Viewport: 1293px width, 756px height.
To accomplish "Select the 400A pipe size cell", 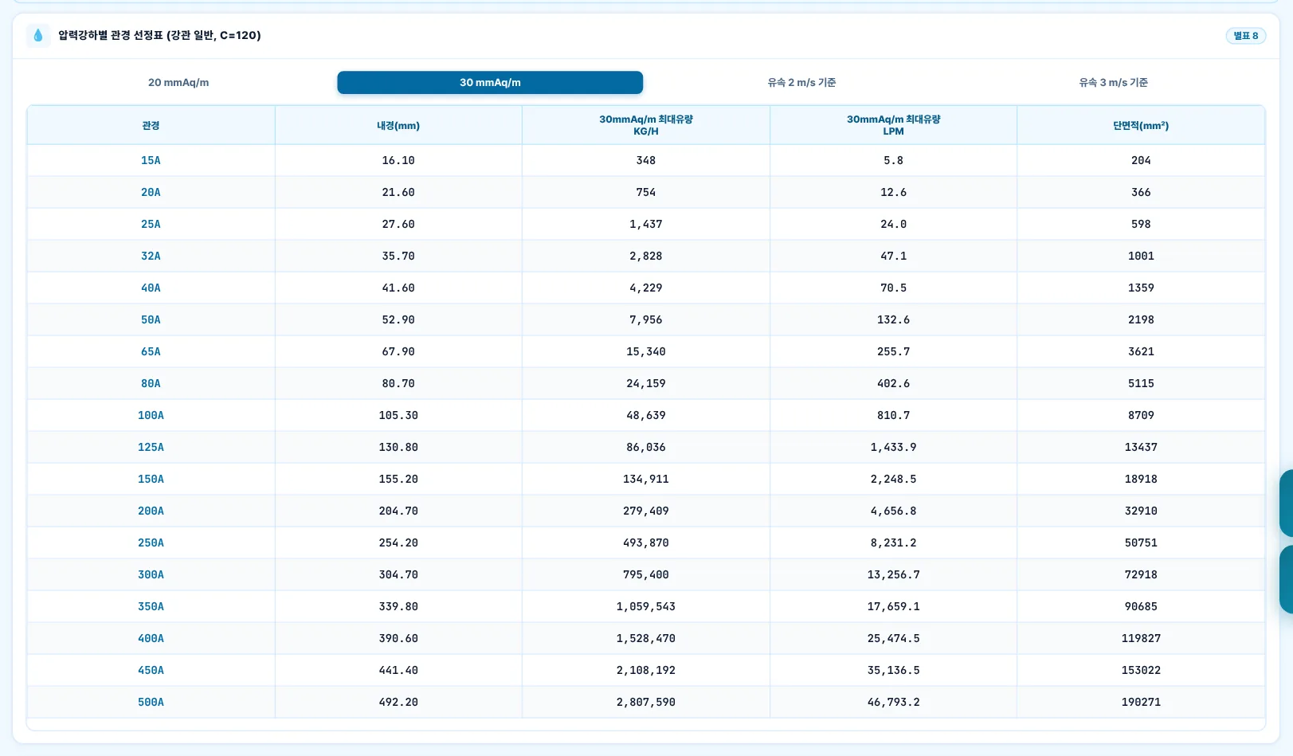I will click(151, 638).
